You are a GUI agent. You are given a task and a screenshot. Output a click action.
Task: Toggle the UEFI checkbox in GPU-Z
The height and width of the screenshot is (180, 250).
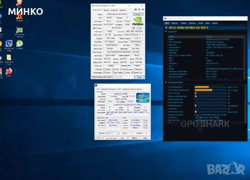[137, 28]
